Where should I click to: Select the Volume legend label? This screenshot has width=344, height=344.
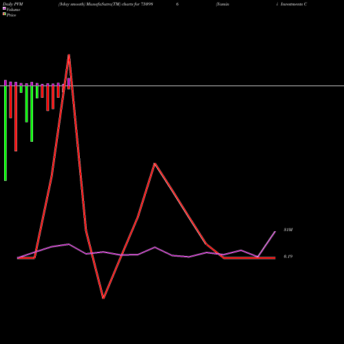(13, 10)
